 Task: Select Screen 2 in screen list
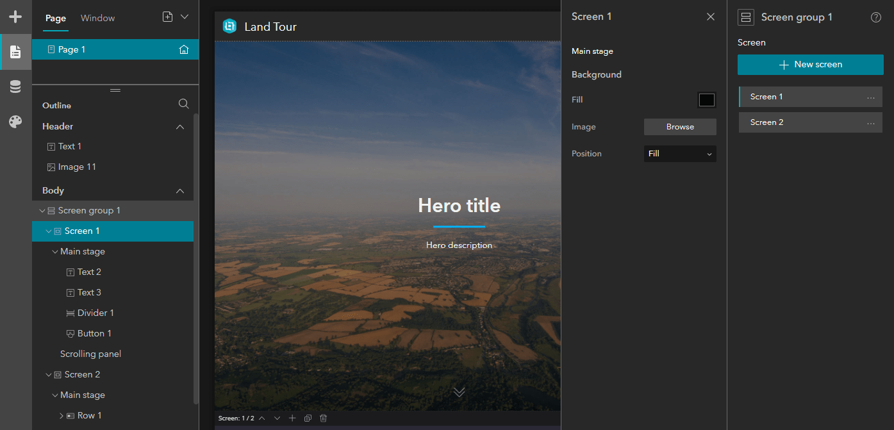(x=811, y=122)
